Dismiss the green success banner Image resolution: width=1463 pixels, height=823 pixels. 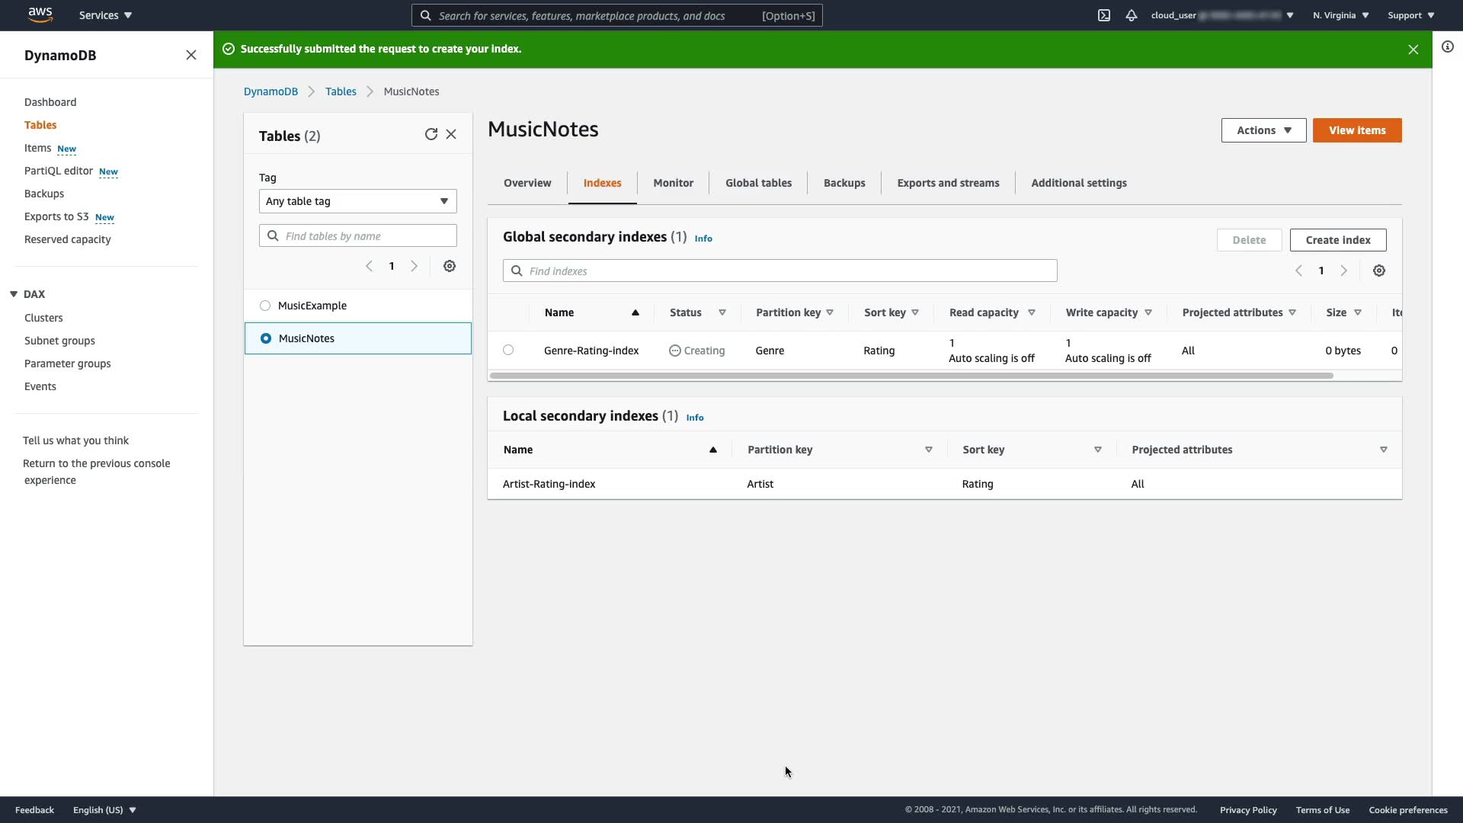(x=1413, y=50)
